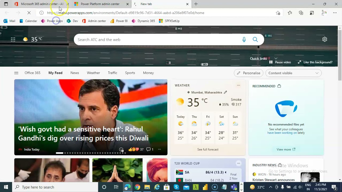This screenshot has height=192, width=342.
Task: Open Power Apps bookmark
Action: point(52,21)
